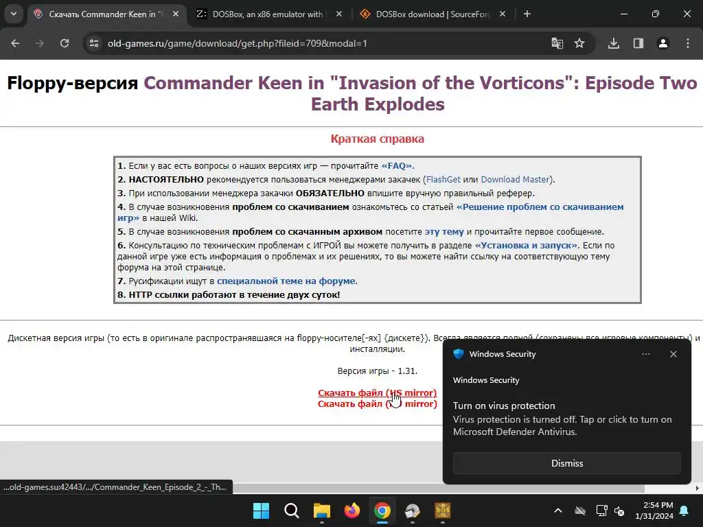Open the «FAQ» link
The height and width of the screenshot is (527, 703).
coord(396,166)
